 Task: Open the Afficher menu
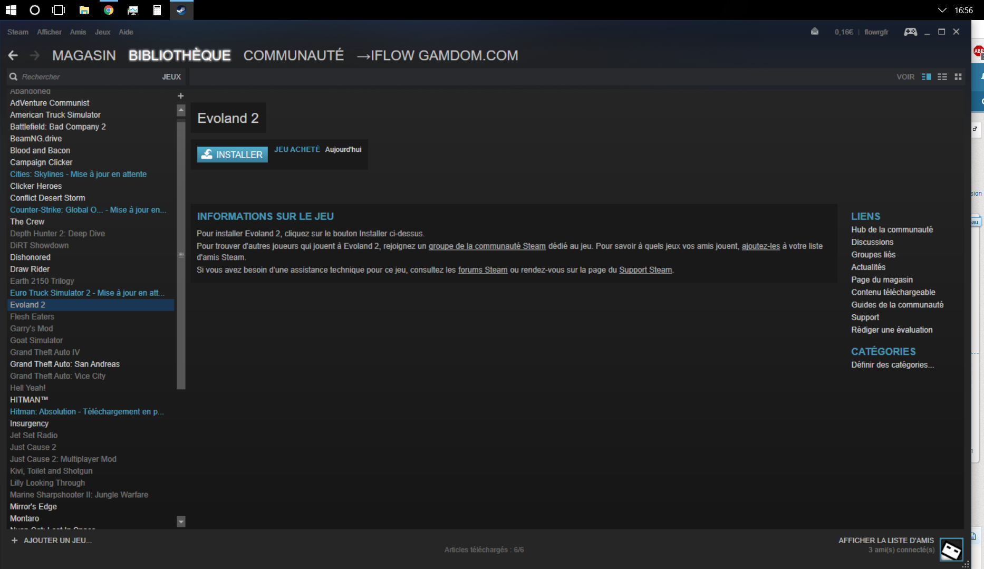49,32
